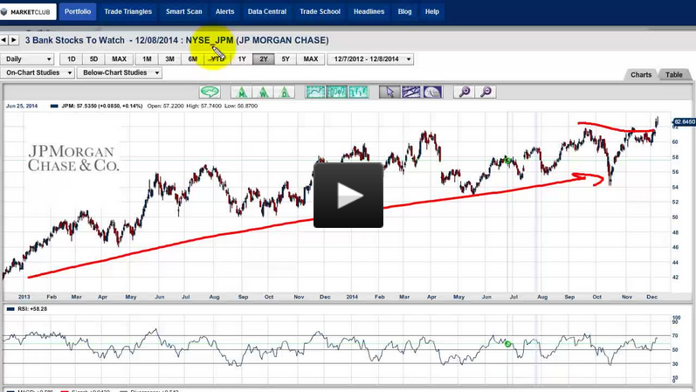
Task: Open the Headlines menu item
Action: coord(369,11)
